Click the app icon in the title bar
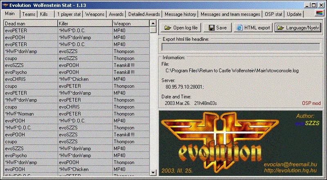The width and height of the screenshot is (327, 180). 6,5
